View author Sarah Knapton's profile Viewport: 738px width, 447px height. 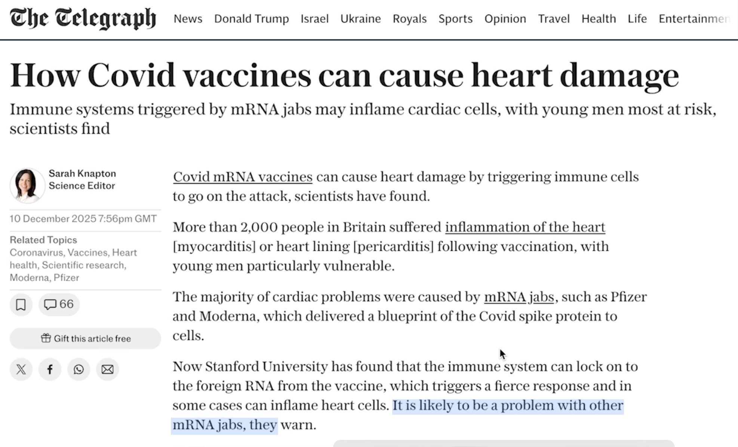pyautogui.click(x=82, y=173)
